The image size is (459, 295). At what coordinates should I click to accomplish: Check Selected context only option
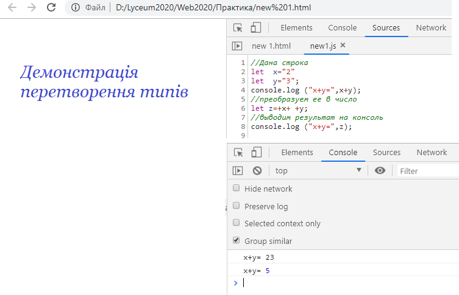[x=237, y=223]
